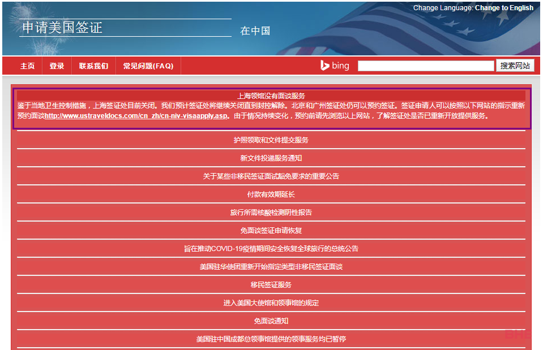Screen dimensions: 543x350
Task: Open the 主页 home menu item
Action: [27, 66]
